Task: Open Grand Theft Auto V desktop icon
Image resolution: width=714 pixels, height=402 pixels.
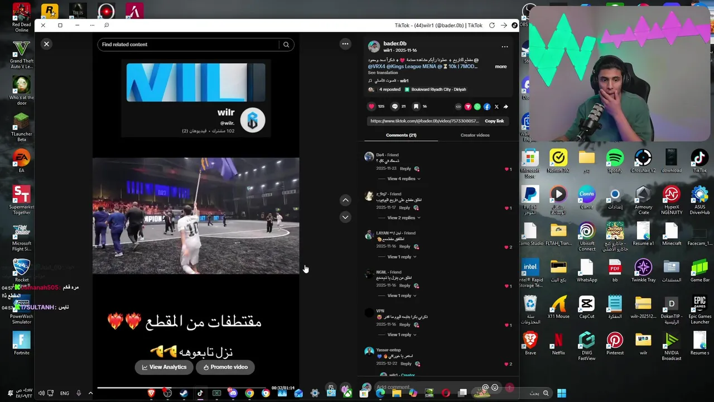Action: pos(21,55)
